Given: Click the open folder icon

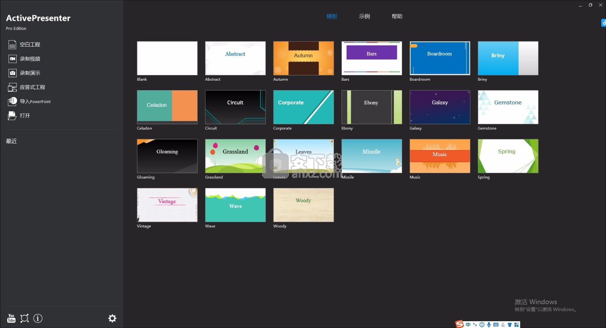Looking at the screenshot, I should point(12,116).
